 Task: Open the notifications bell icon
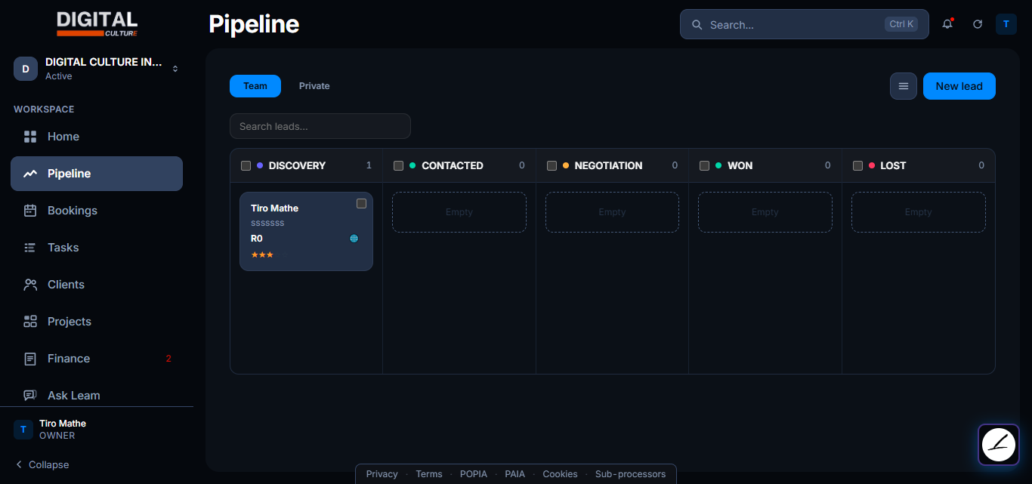947,24
